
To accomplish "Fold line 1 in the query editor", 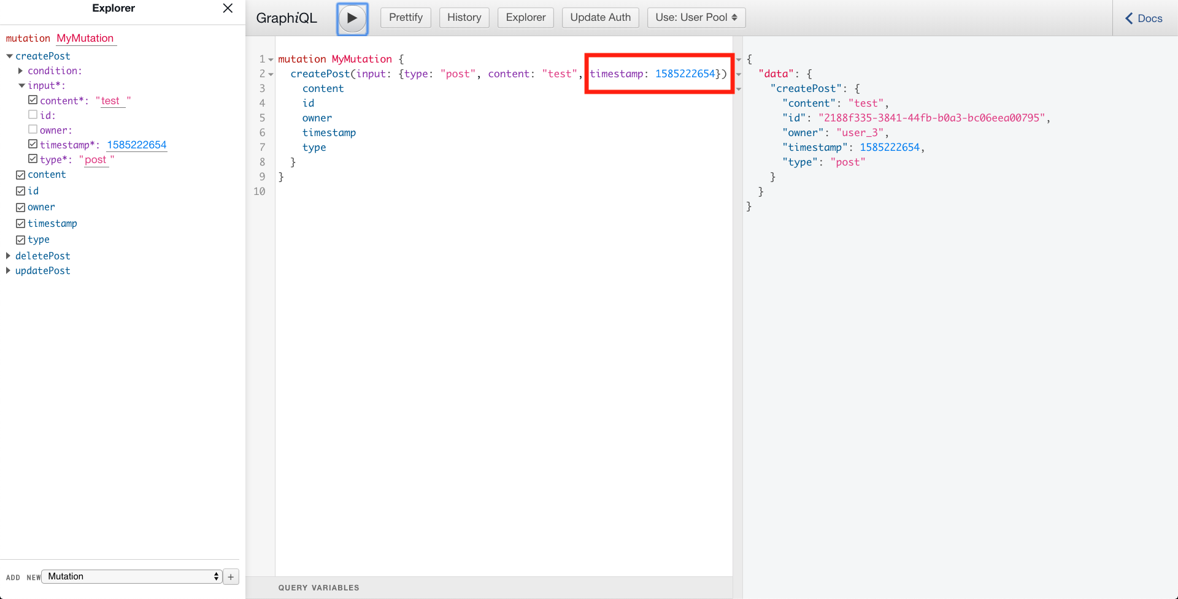I will (271, 59).
